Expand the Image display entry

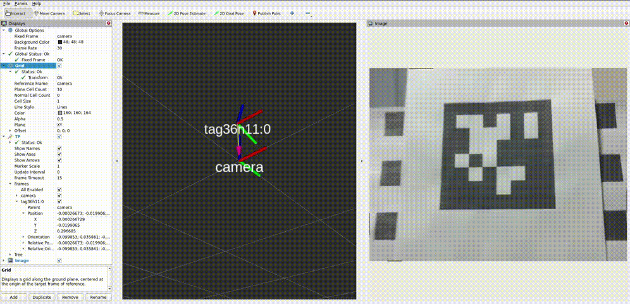4,260
